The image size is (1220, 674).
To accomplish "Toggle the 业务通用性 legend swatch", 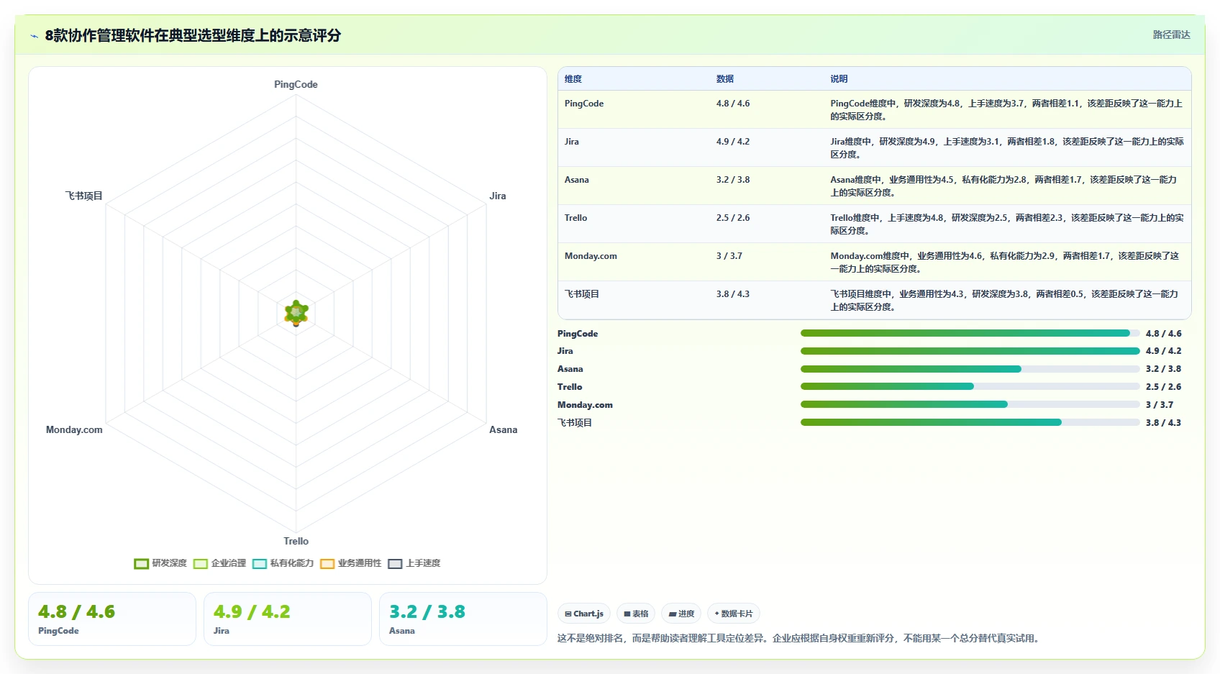I will [327, 563].
